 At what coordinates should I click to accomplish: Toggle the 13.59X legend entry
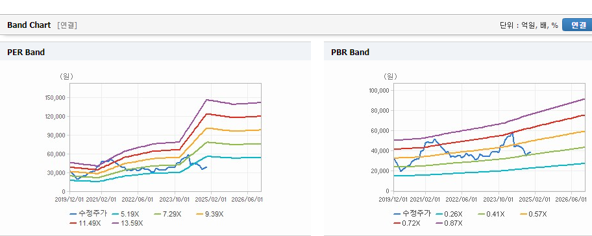coord(128,223)
